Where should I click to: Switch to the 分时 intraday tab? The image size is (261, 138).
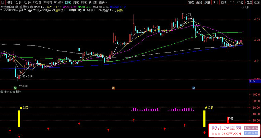(x=9, y=2)
